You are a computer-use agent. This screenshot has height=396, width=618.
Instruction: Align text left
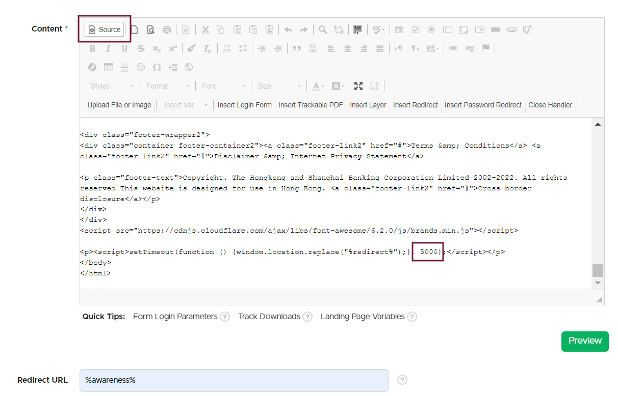tap(331, 49)
